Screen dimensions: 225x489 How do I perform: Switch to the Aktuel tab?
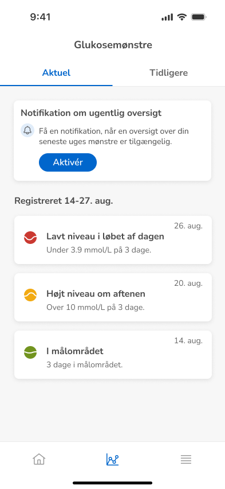tap(56, 73)
